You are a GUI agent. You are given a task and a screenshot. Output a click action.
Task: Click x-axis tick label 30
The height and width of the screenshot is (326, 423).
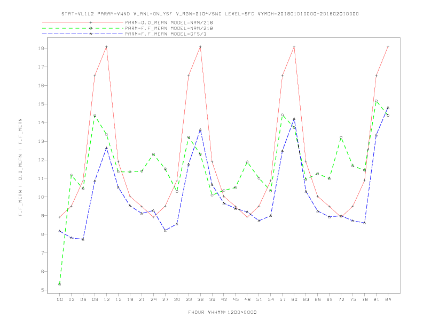click(x=177, y=299)
